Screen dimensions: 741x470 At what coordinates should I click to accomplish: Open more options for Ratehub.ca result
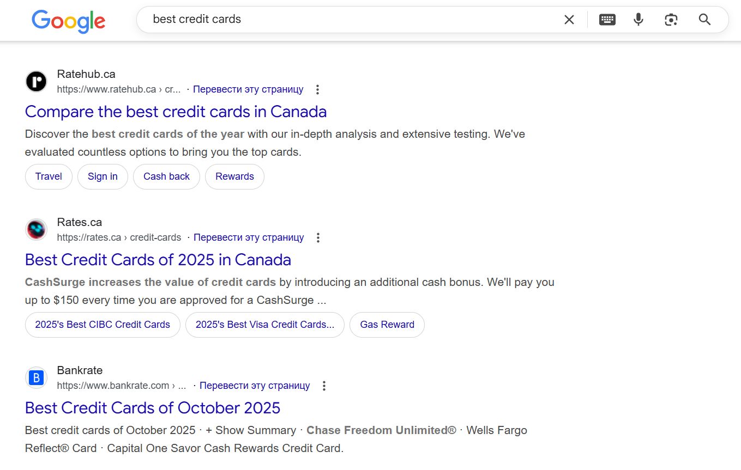[317, 89]
